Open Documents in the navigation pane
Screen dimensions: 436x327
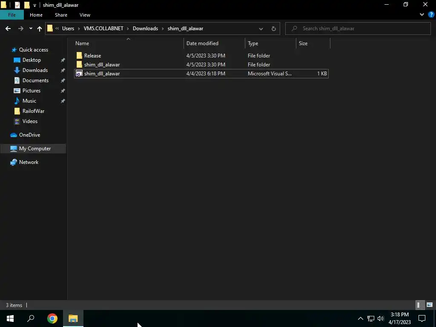[x=35, y=80]
